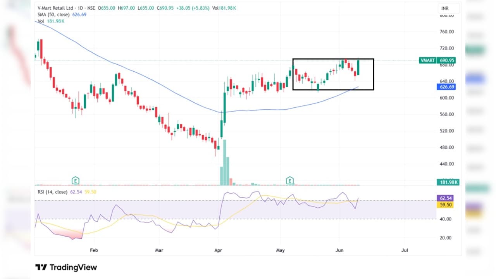Click the VMART symbol tag on price axis
Screen dimensions: 496x279
[x=427, y=60]
